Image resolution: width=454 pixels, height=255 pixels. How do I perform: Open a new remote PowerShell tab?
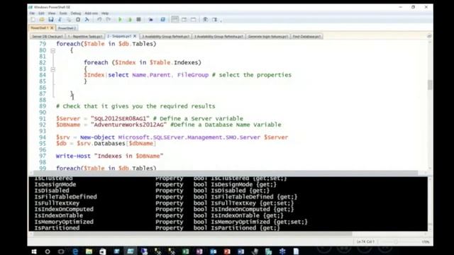pos(151,20)
